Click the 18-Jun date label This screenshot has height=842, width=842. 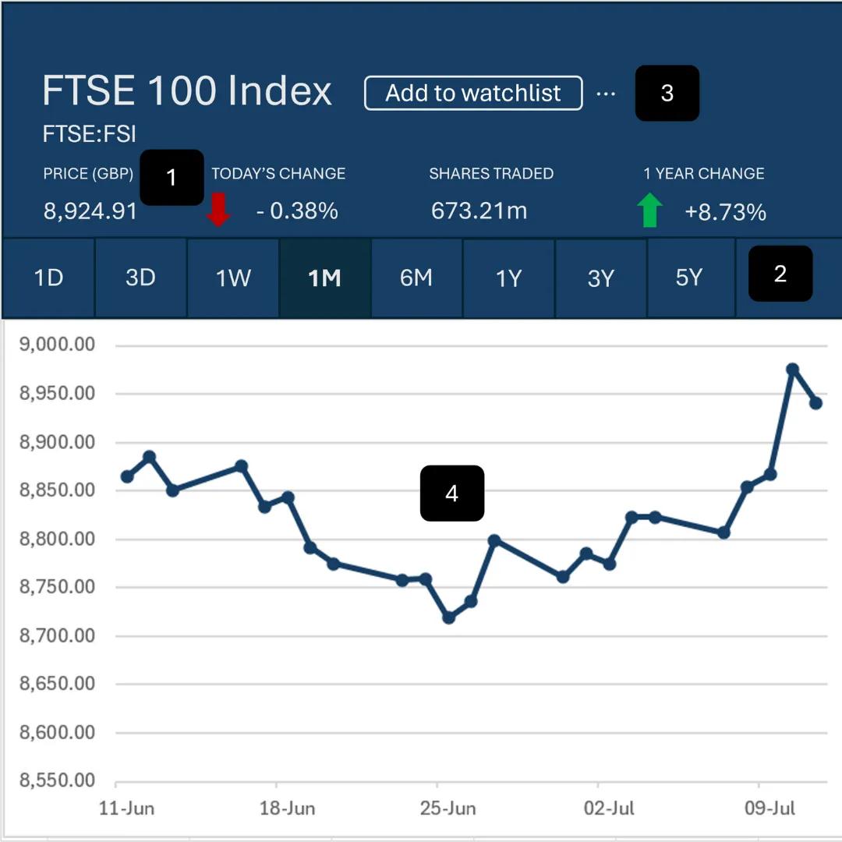pyautogui.click(x=287, y=808)
